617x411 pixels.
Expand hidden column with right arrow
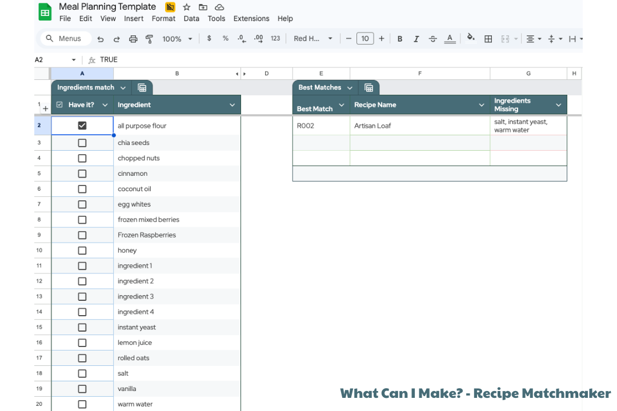[x=245, y=74]
